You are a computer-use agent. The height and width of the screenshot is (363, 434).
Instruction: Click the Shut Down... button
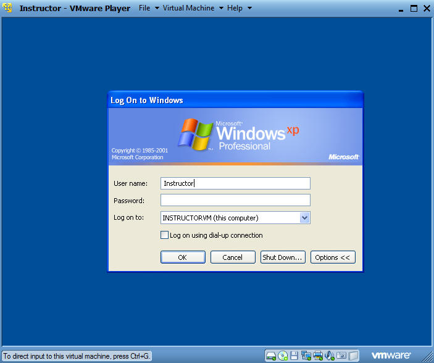[283, 257]
